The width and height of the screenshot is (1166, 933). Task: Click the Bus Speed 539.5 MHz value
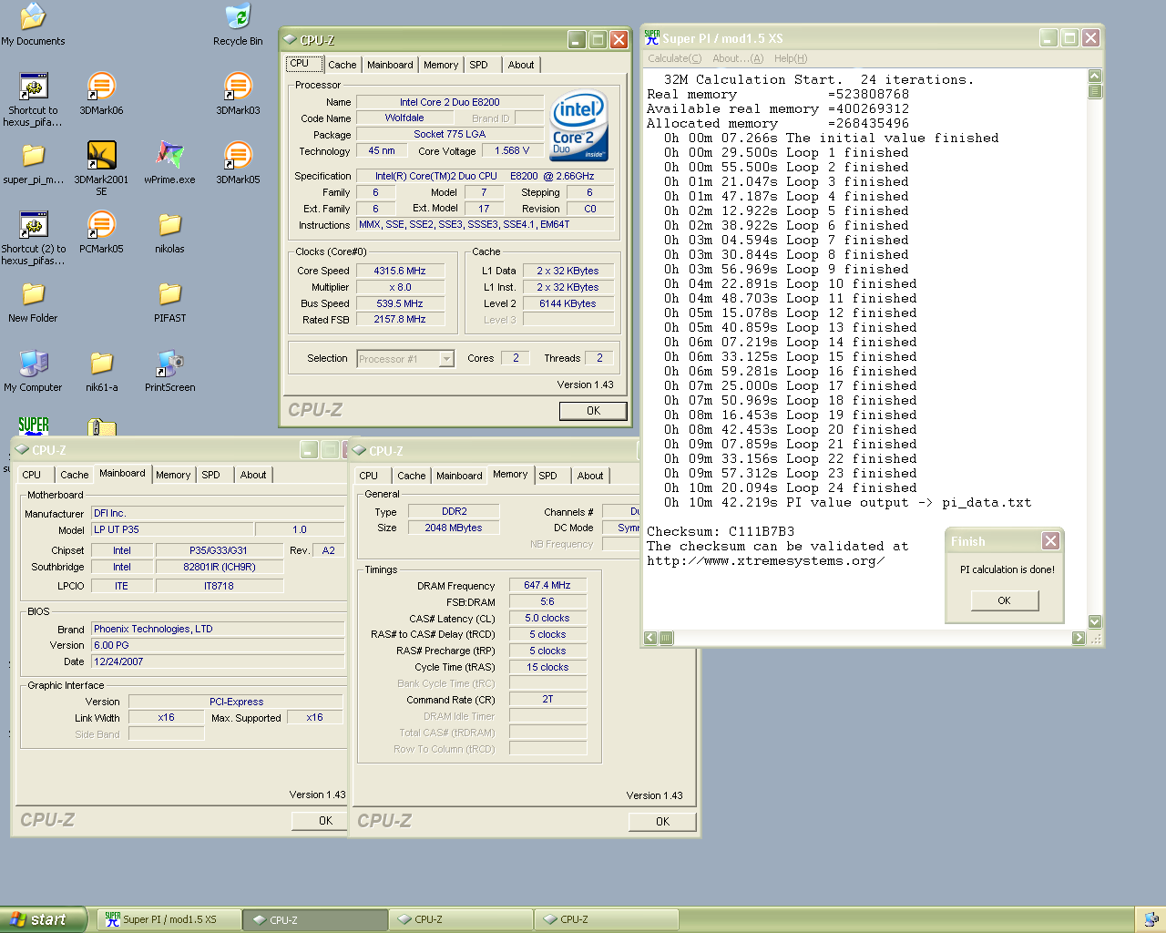[400, 303]
